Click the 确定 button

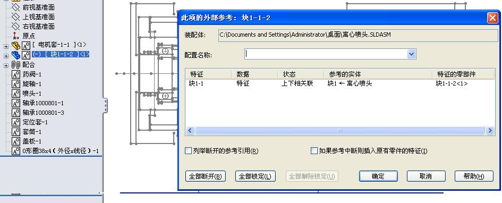(378, 176)
